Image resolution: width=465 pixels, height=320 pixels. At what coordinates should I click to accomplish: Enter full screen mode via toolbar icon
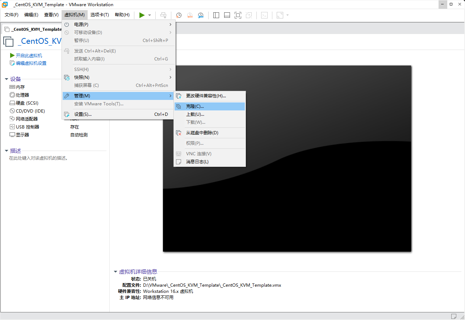pos(238,15)
